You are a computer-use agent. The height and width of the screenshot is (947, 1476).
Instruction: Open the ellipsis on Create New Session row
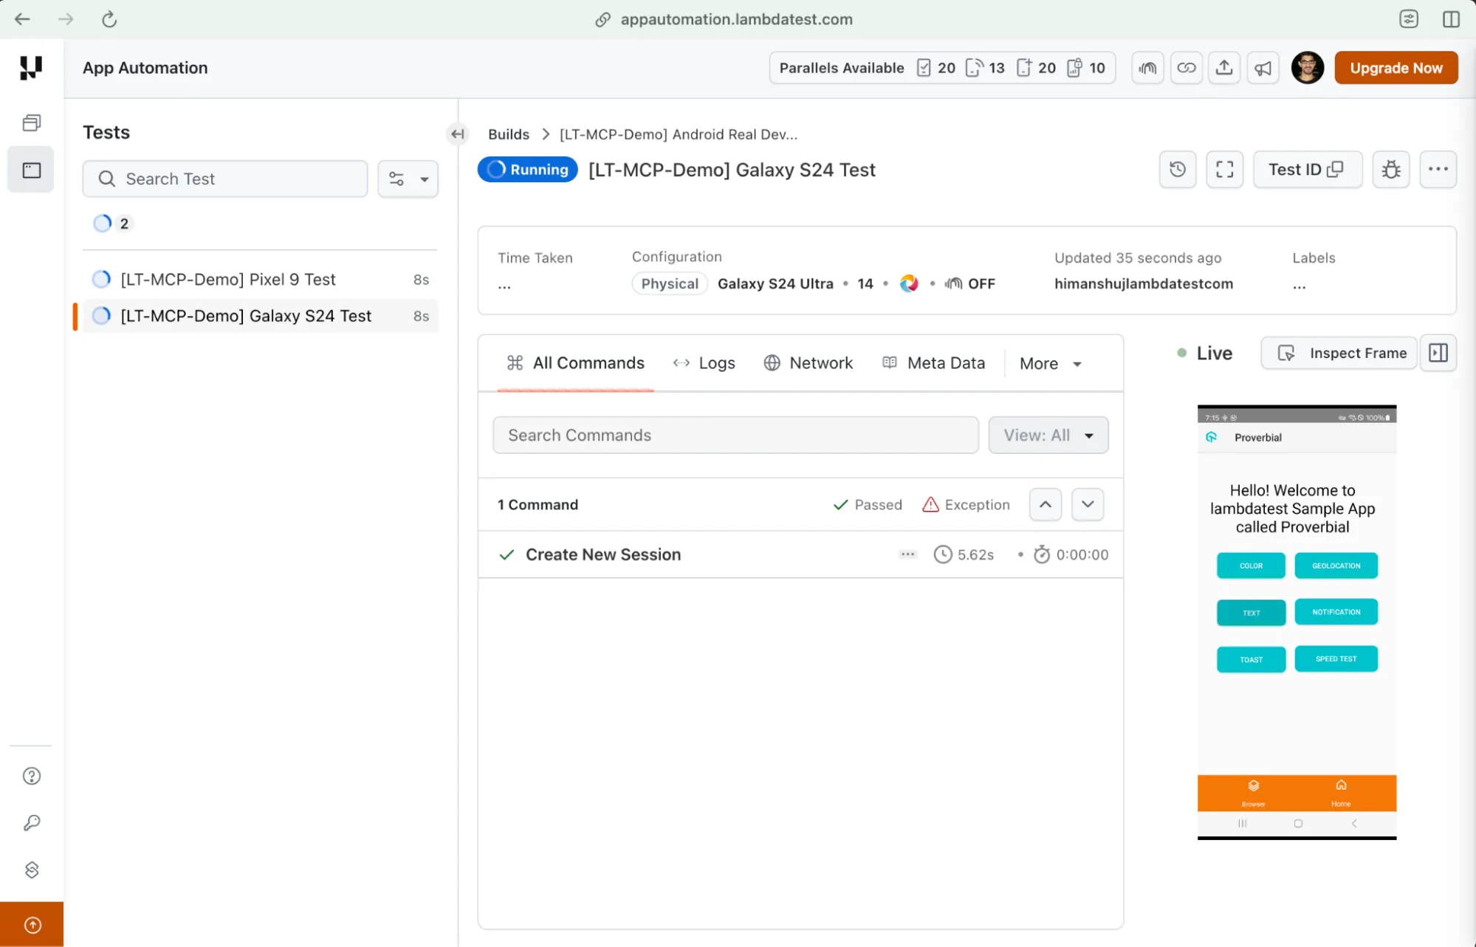[908, 555]
